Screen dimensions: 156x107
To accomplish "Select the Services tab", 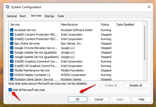I will tap(36, 16).
